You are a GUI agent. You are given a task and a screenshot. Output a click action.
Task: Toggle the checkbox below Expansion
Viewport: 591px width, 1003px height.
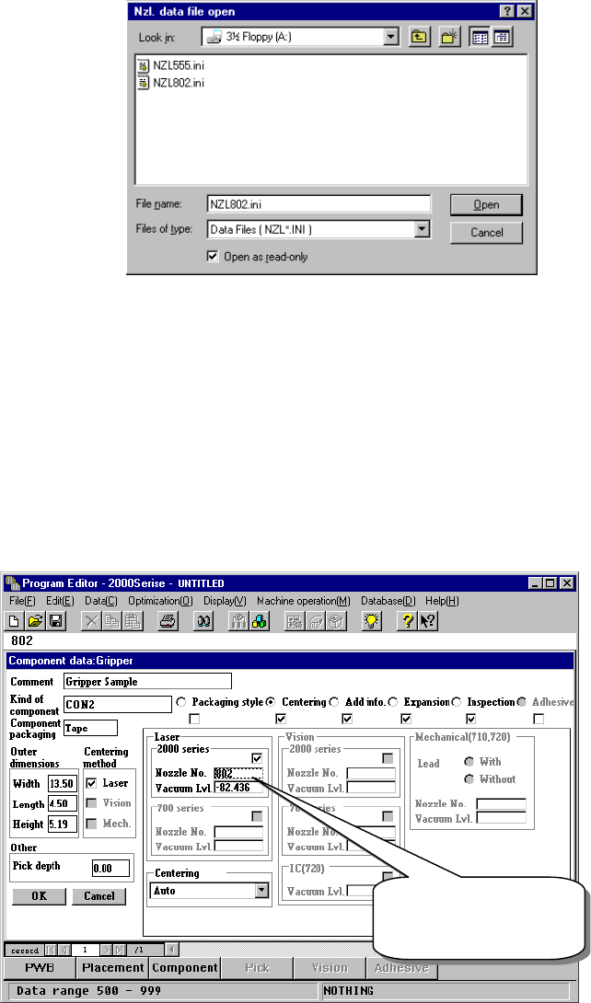tap(406, 719)
